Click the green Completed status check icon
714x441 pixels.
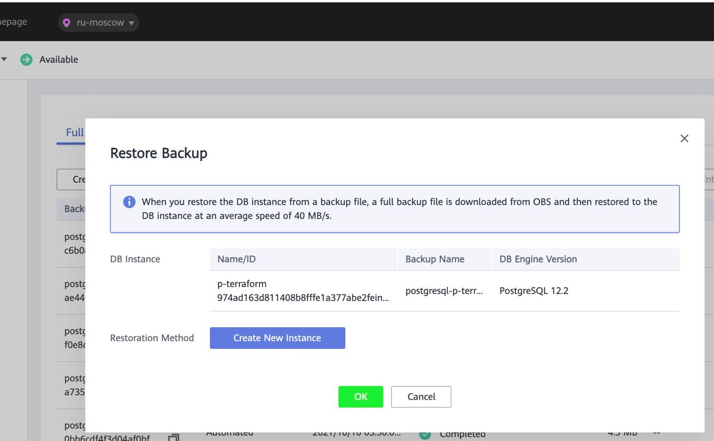pos(425,435)
